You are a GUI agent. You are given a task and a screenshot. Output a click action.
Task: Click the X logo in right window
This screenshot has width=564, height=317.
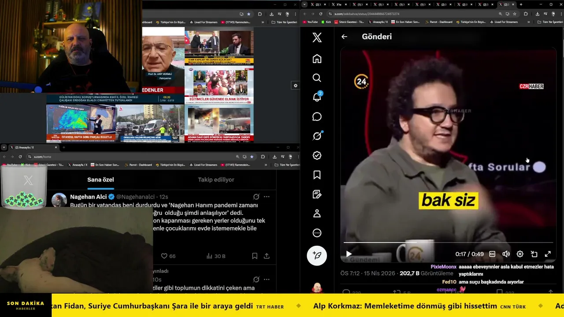coord(317,37)
